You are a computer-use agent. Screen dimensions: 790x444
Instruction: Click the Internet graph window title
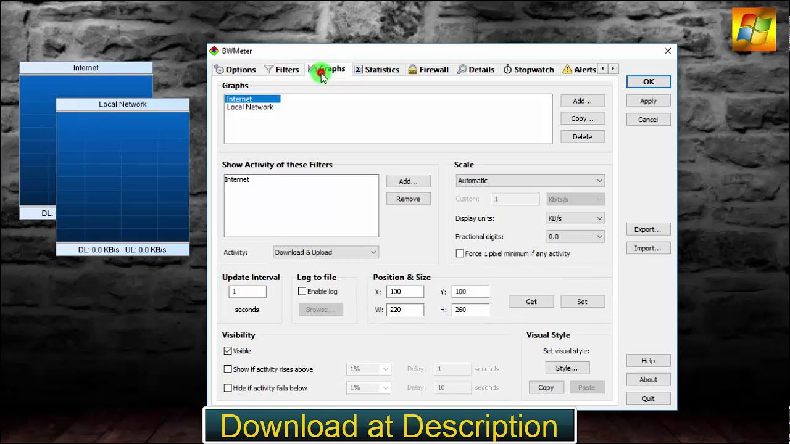[x=86, y=68]
